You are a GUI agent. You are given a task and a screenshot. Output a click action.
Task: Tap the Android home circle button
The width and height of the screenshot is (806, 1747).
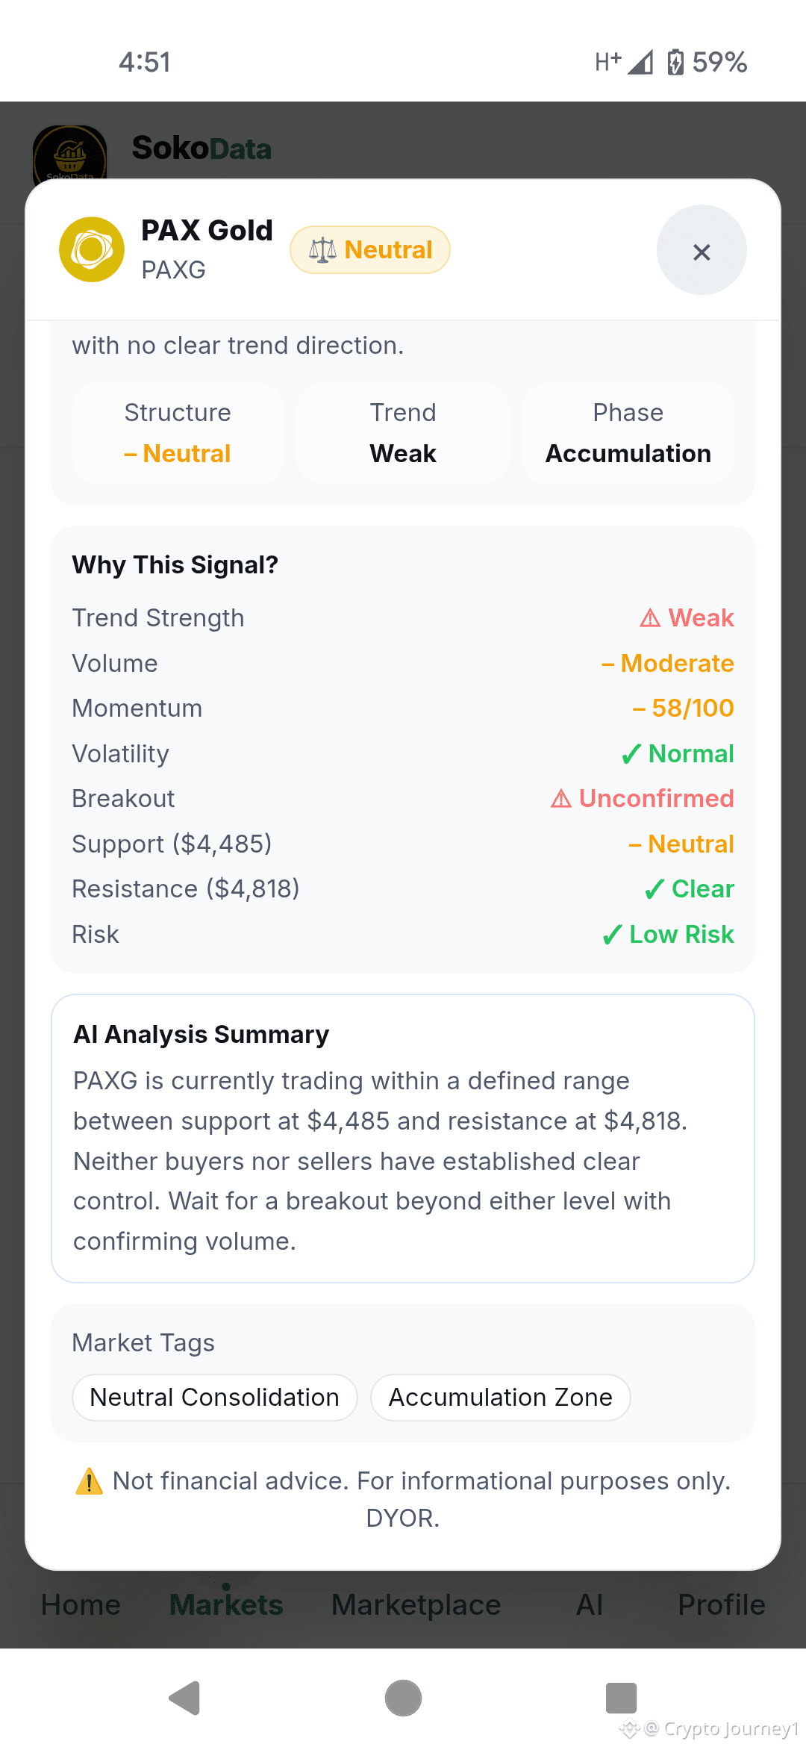tap(403, 1698)
